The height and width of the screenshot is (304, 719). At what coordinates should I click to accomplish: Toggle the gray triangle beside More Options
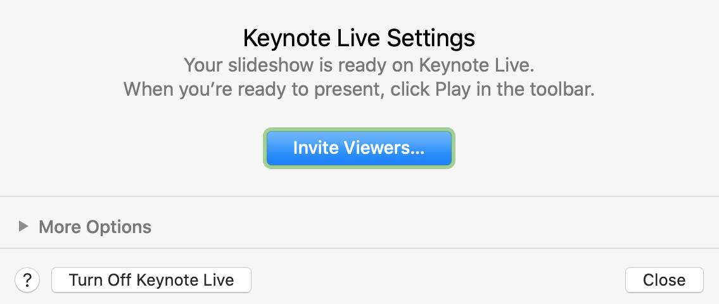[x=23, y=226]
